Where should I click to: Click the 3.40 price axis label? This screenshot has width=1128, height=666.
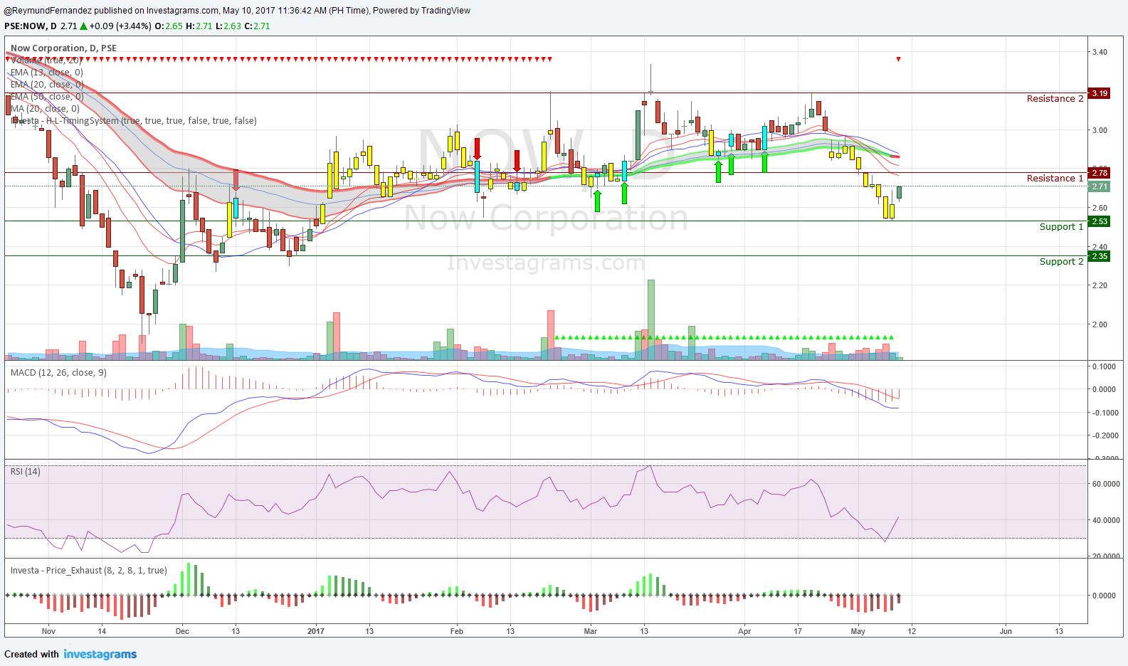point(1100,52)
